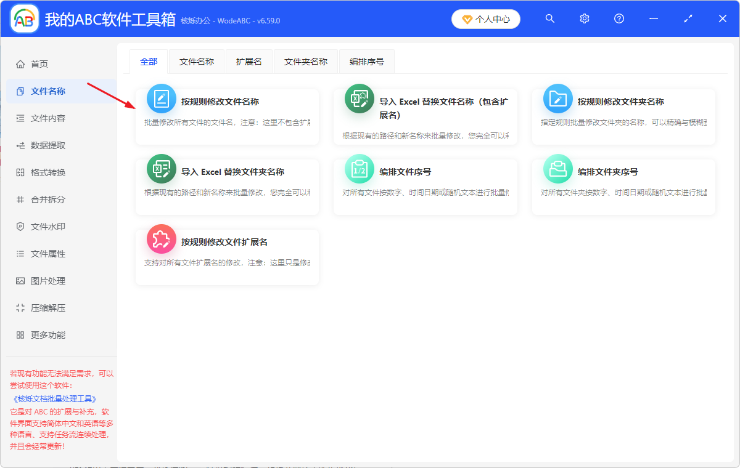Viewport: 740px width, 468px height.
Task: Open the 个人中心 button
Action: coord(486,19)
